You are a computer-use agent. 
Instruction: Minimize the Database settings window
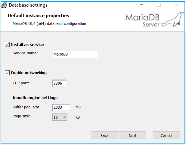click(141, 5)
